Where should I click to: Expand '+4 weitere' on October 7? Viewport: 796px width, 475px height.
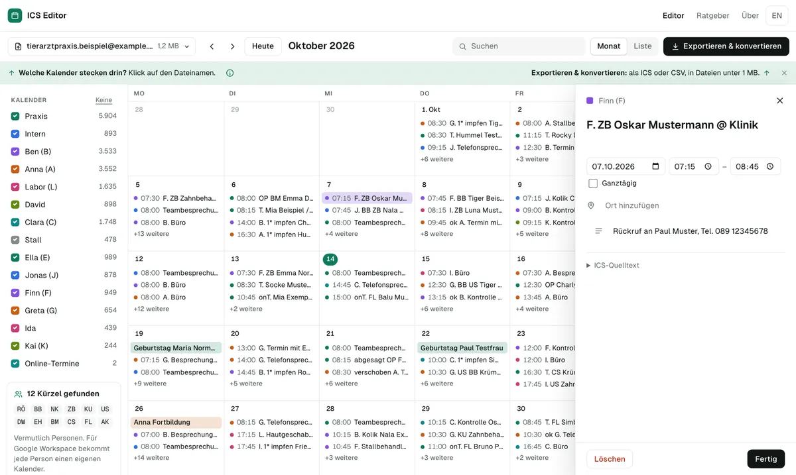(342, 234)
